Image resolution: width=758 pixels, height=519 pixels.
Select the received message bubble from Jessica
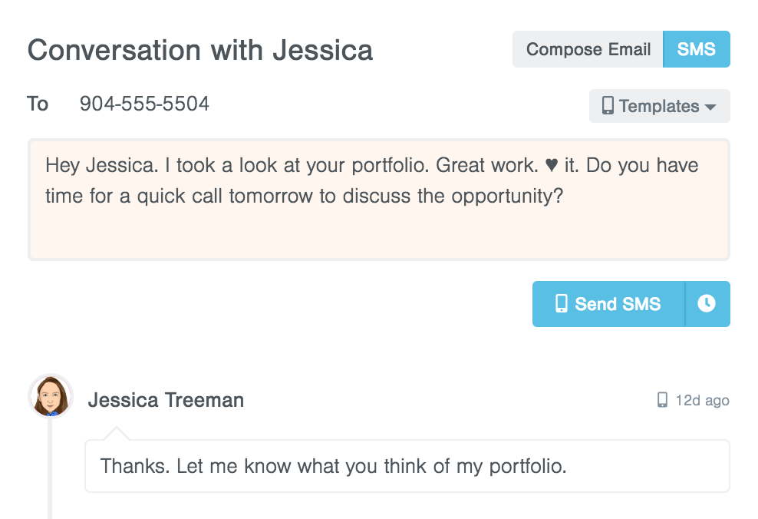pyautogui.click(x=407, y=466)
